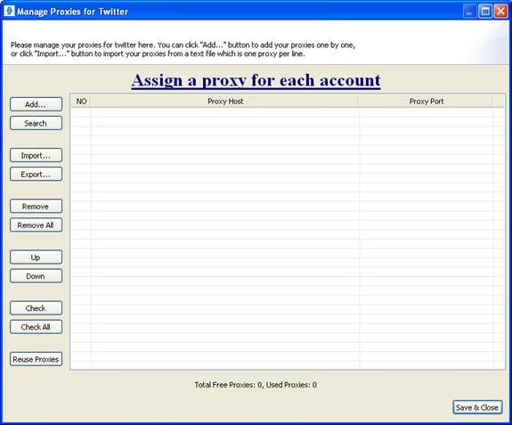The image size is (512, 425).
Task: Import proxies from a text file
Action: click(36, 156)
